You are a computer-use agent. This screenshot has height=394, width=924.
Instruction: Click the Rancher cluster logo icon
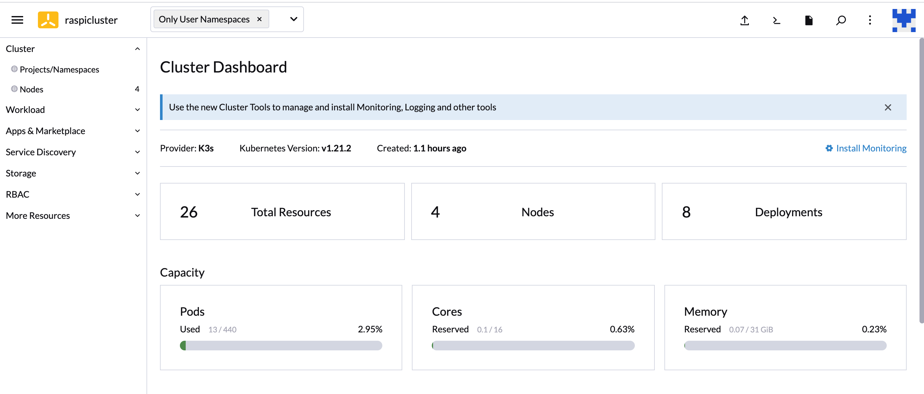48,20
